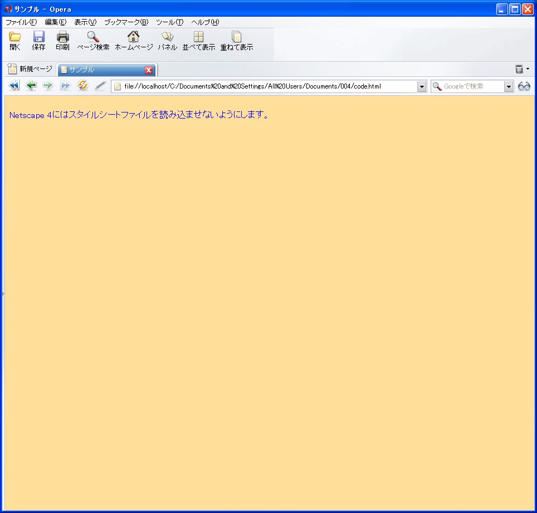Click the address field with file://localhost URL
The width and height of the screenshot is (537, 513).
(268, 87)
